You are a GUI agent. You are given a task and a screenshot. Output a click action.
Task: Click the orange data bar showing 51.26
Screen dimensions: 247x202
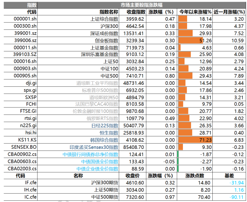coord(190,40)
